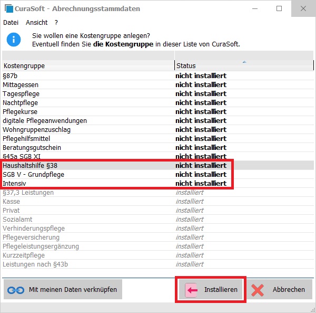Click the red X Abbrechen icon
The width and height of the screenshot is (316, 313).
pyautogui.click(x=258, y=290)
